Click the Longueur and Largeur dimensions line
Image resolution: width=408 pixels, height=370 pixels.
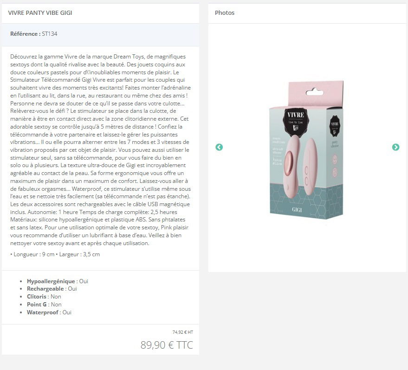pos(55,254)
